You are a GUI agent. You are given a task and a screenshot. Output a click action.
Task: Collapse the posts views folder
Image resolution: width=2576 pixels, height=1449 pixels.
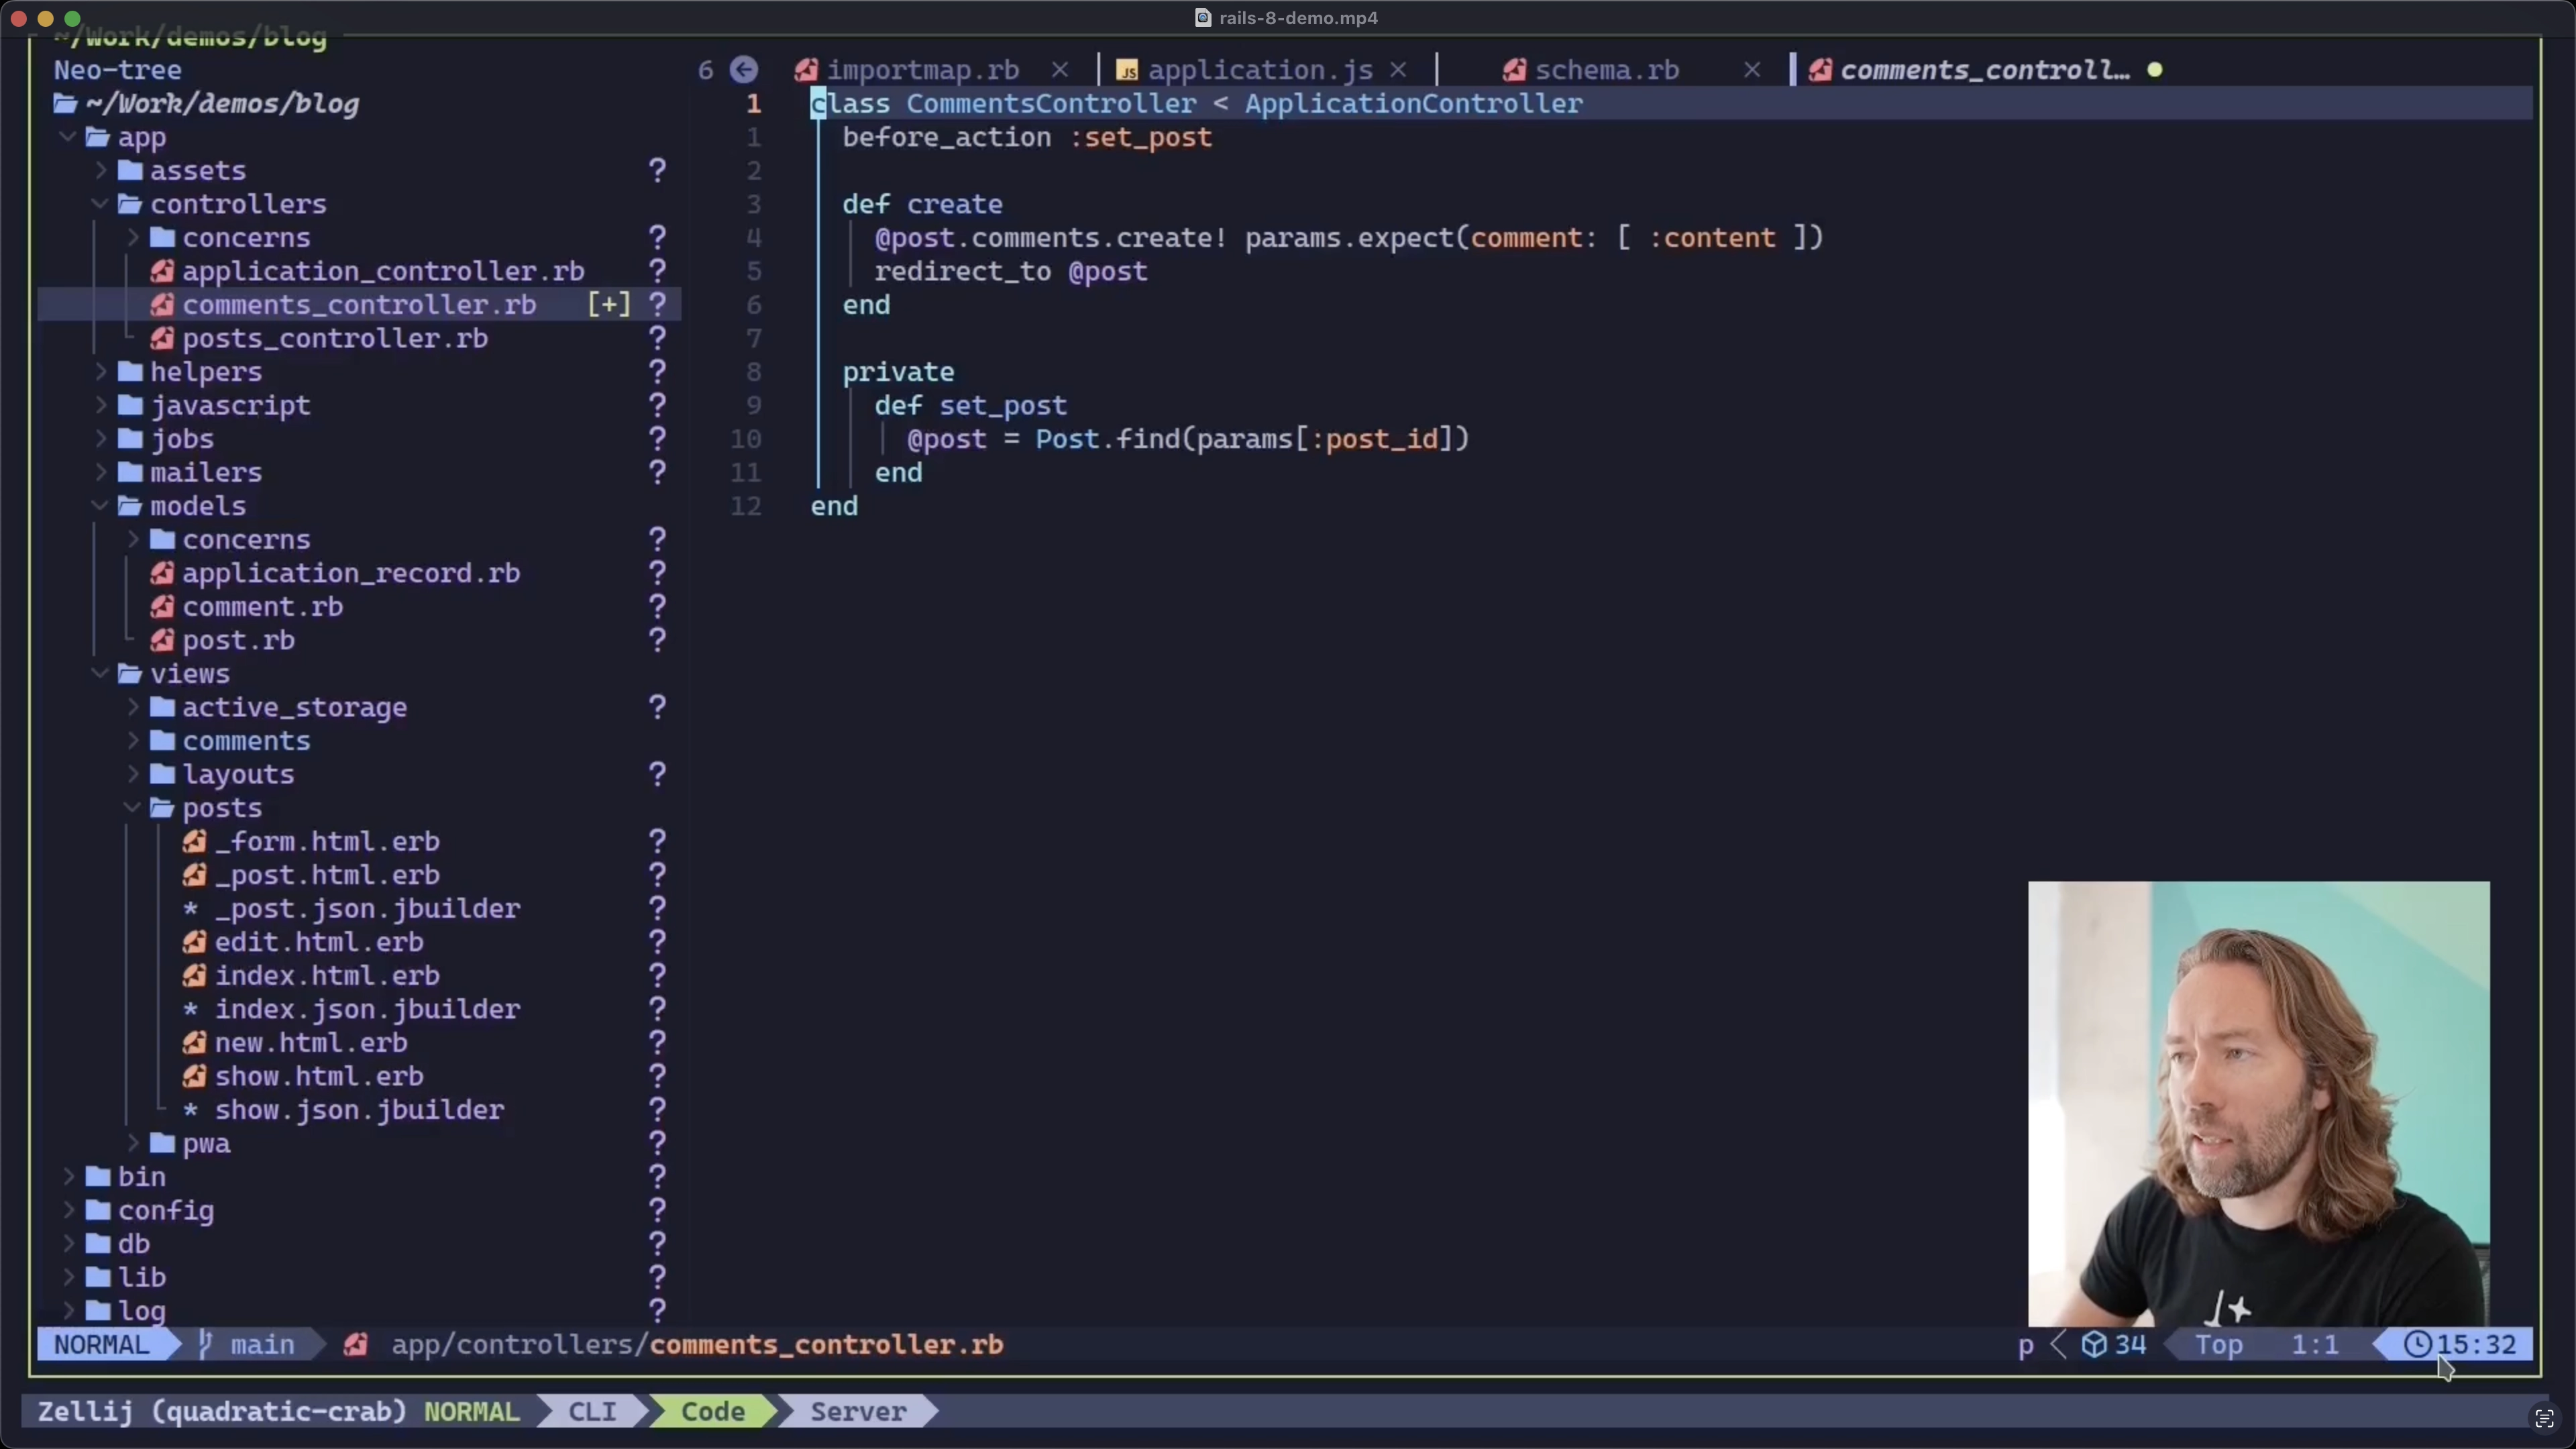click(x=131, y=808)
